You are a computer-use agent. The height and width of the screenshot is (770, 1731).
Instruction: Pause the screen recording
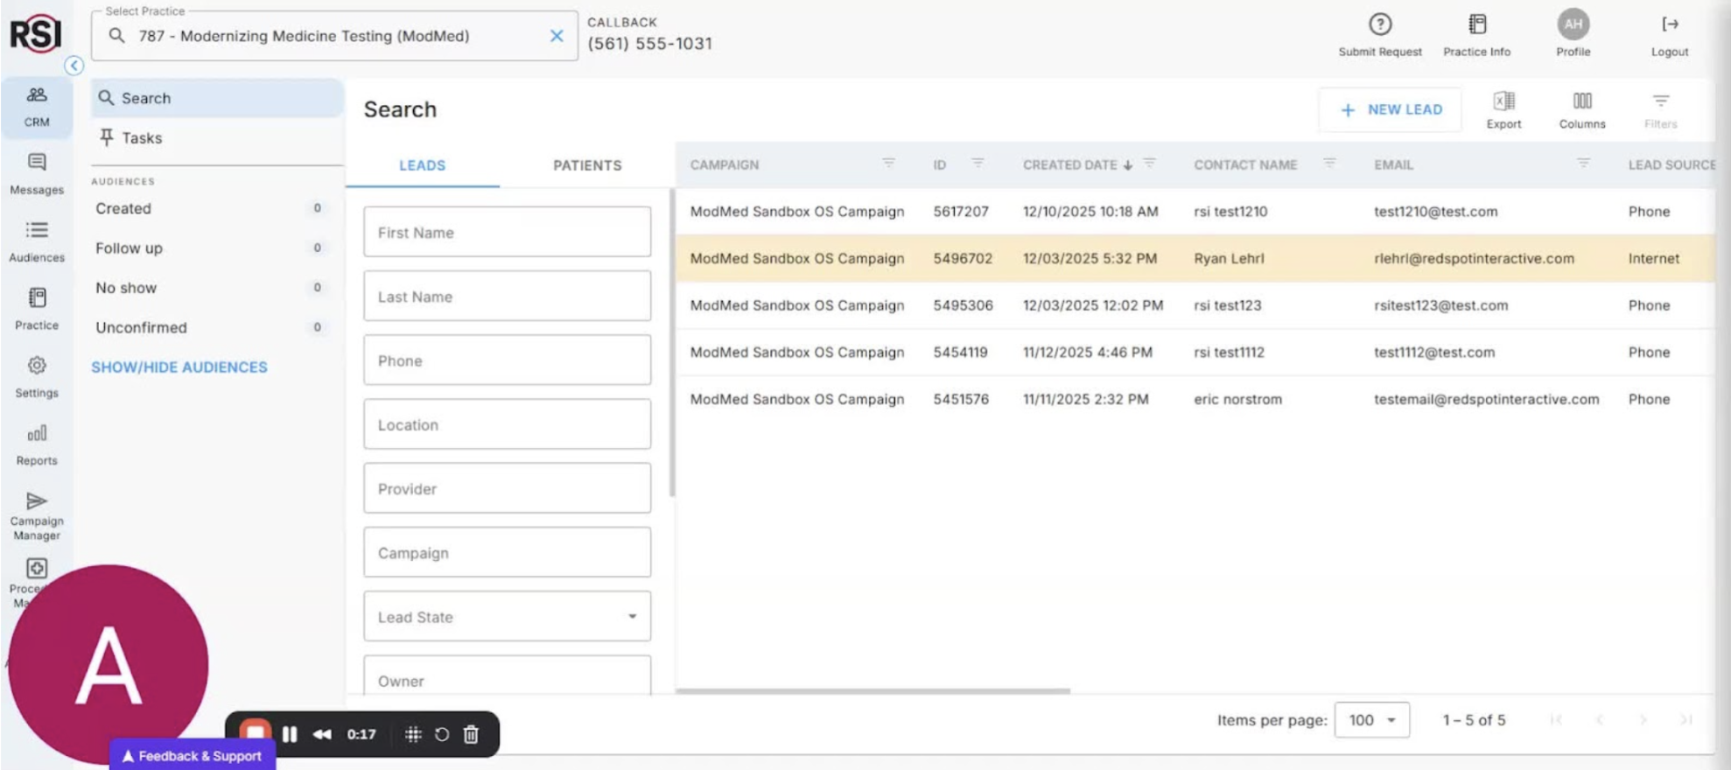coord(290,734)
